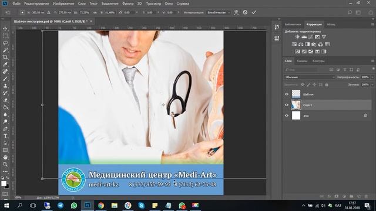Add a Photo Filter adjustment
The height and width of the screenshot is (211, 376).
314,45
